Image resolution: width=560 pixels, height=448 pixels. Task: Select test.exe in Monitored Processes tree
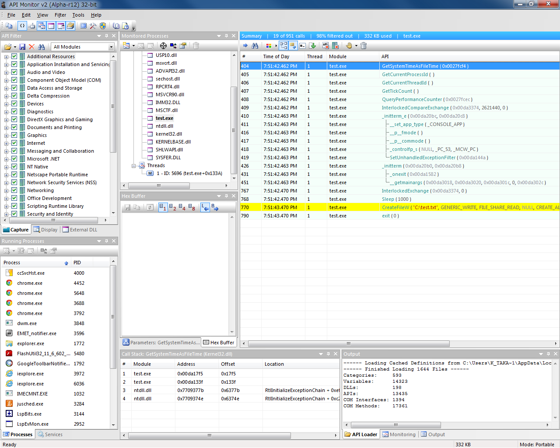click(164, 118)
